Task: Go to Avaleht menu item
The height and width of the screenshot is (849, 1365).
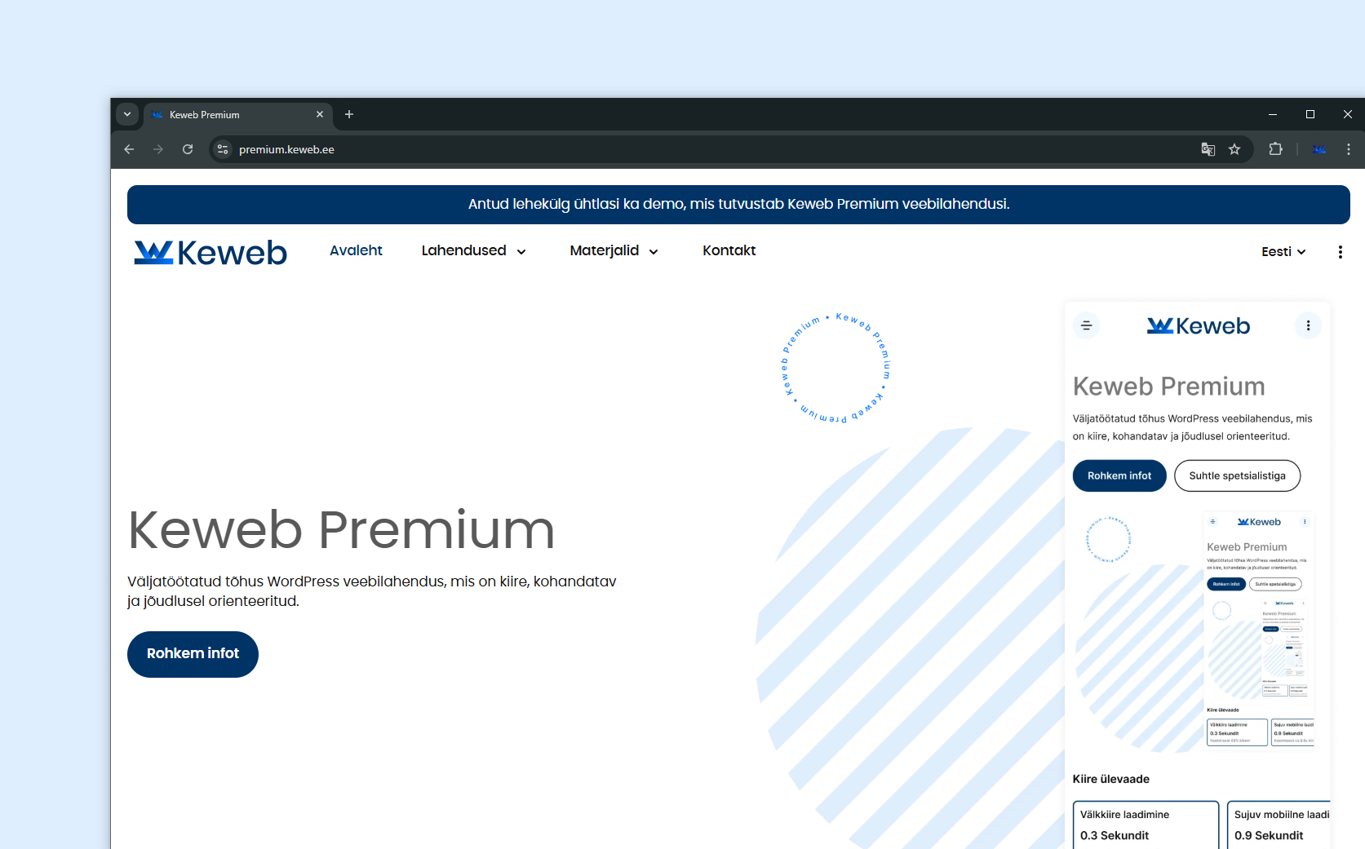Action: 356,250
